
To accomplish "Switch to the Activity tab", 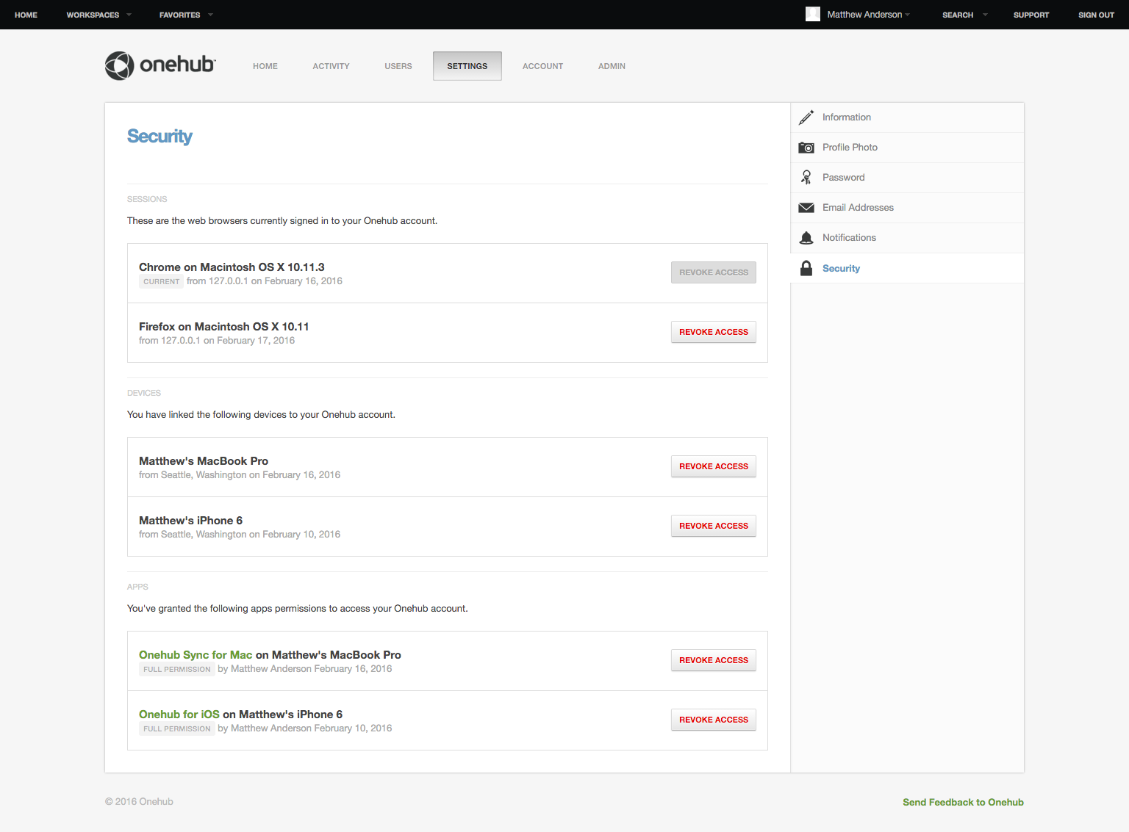I will coord(331,66).
